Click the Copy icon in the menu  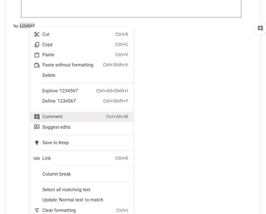(x=37, y=45)
